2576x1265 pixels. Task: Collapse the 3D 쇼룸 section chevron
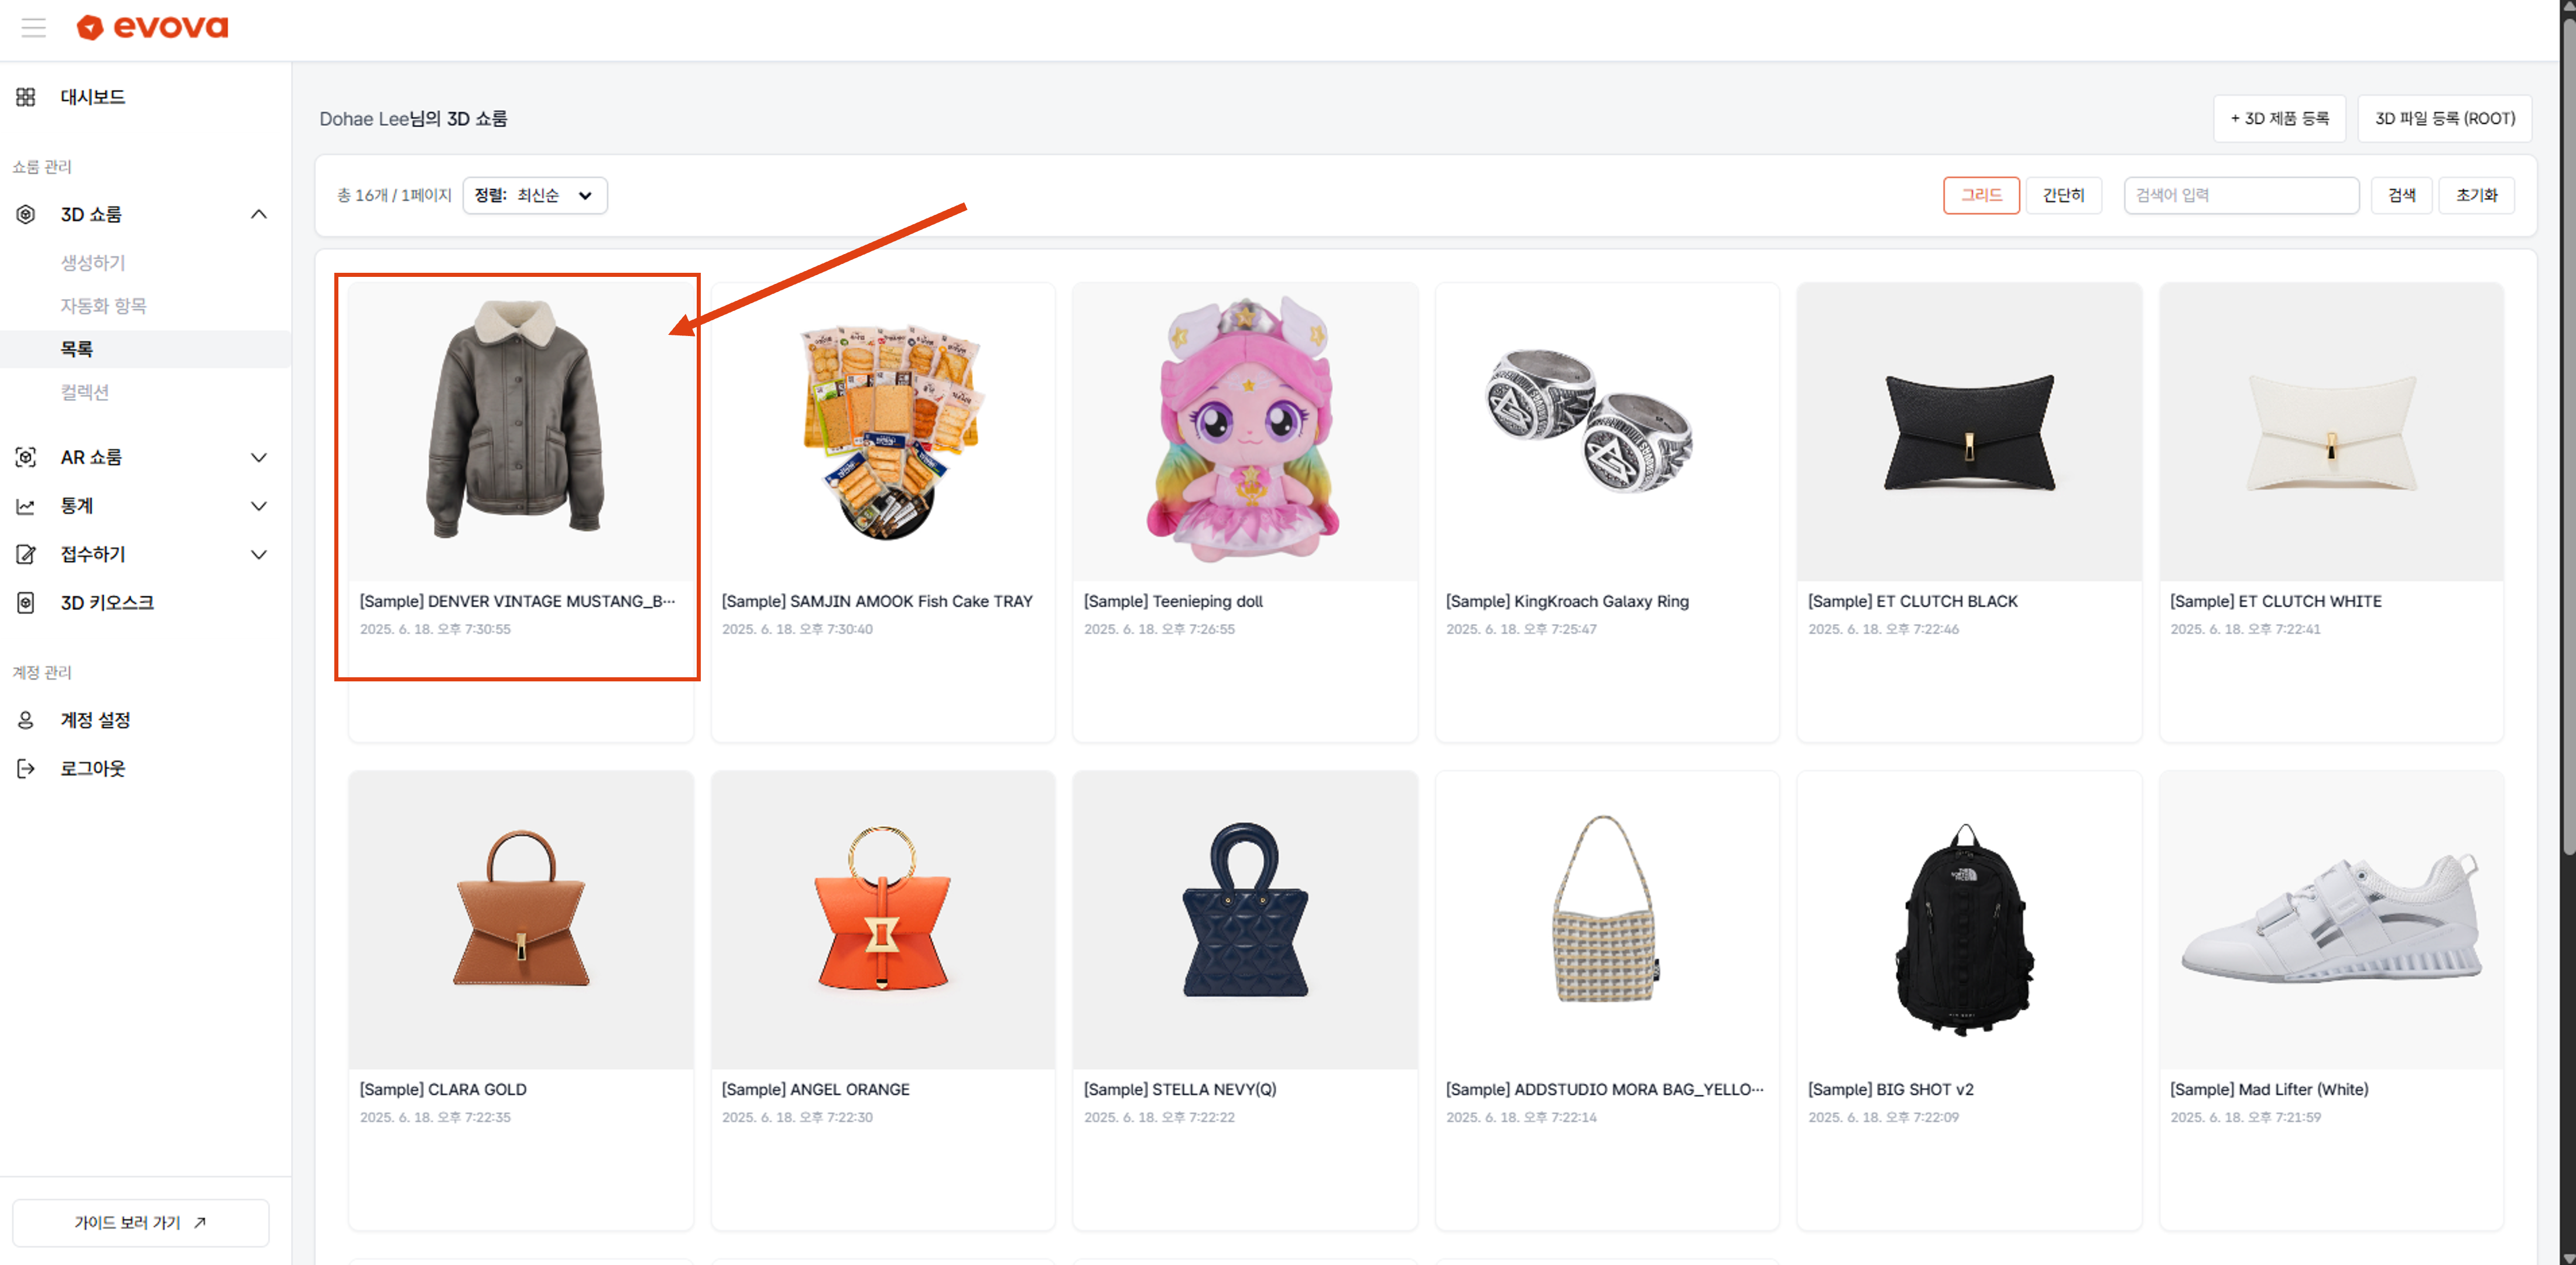tap(258, 214)
